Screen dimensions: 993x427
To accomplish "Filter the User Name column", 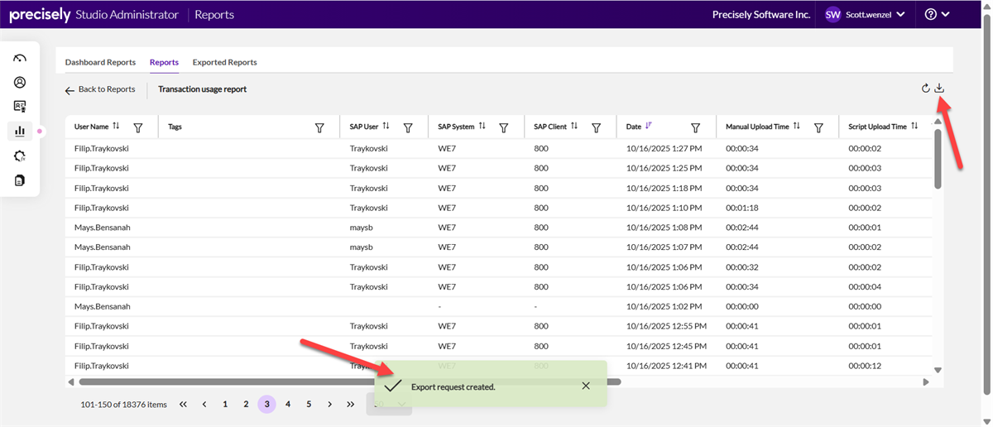I will 138,127.
